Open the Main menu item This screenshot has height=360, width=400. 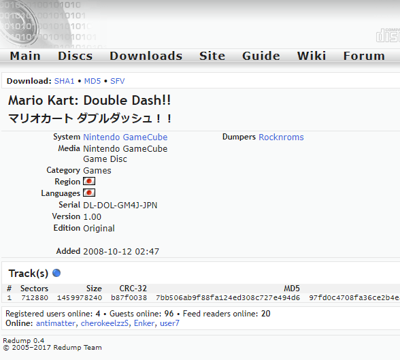point(25,56)
